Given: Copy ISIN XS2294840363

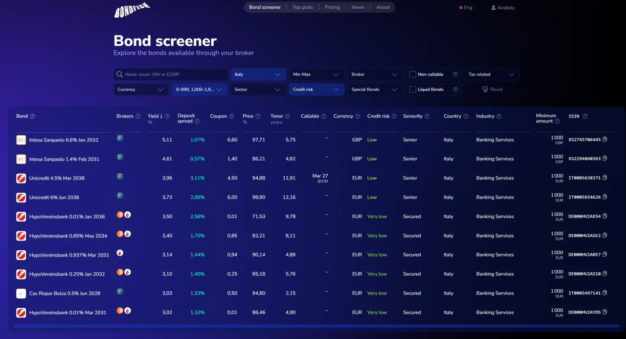Looking at the screenshot, I should pos(605,159).
